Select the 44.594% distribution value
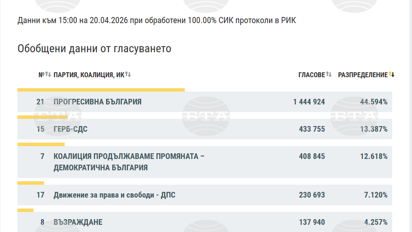The width and height of the screenshot is (412, 232). (x=373, y=102)
